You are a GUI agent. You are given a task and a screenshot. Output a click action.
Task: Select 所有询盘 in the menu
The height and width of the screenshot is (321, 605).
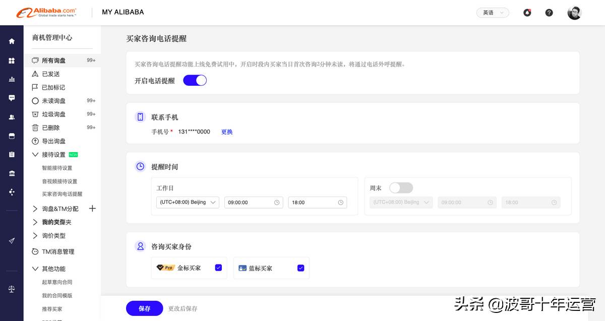click(63, 60)
